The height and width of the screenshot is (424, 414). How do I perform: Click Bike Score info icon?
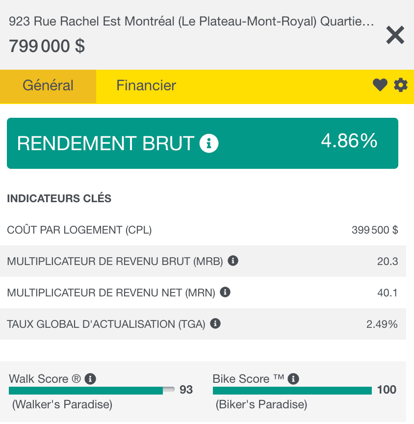pyautogui.click(x=293, y=379)
